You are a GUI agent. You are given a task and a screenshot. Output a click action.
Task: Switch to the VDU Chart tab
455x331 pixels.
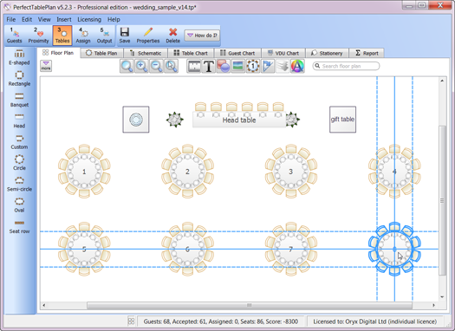[x=283, y=53]
